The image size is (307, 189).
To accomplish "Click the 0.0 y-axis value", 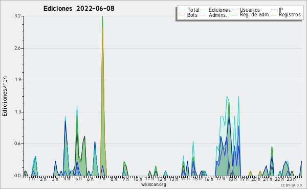I will [17, 176].
